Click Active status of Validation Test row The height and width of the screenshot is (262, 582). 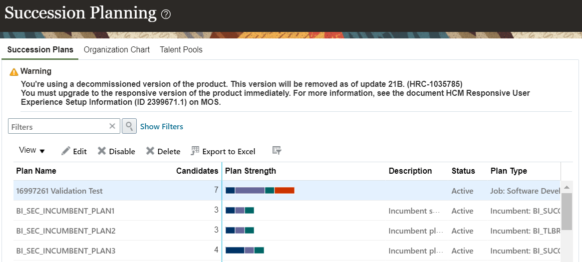pyautogui.click(x=462, y=191)
